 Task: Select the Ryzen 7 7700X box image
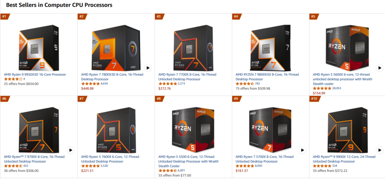pos(193,48)
